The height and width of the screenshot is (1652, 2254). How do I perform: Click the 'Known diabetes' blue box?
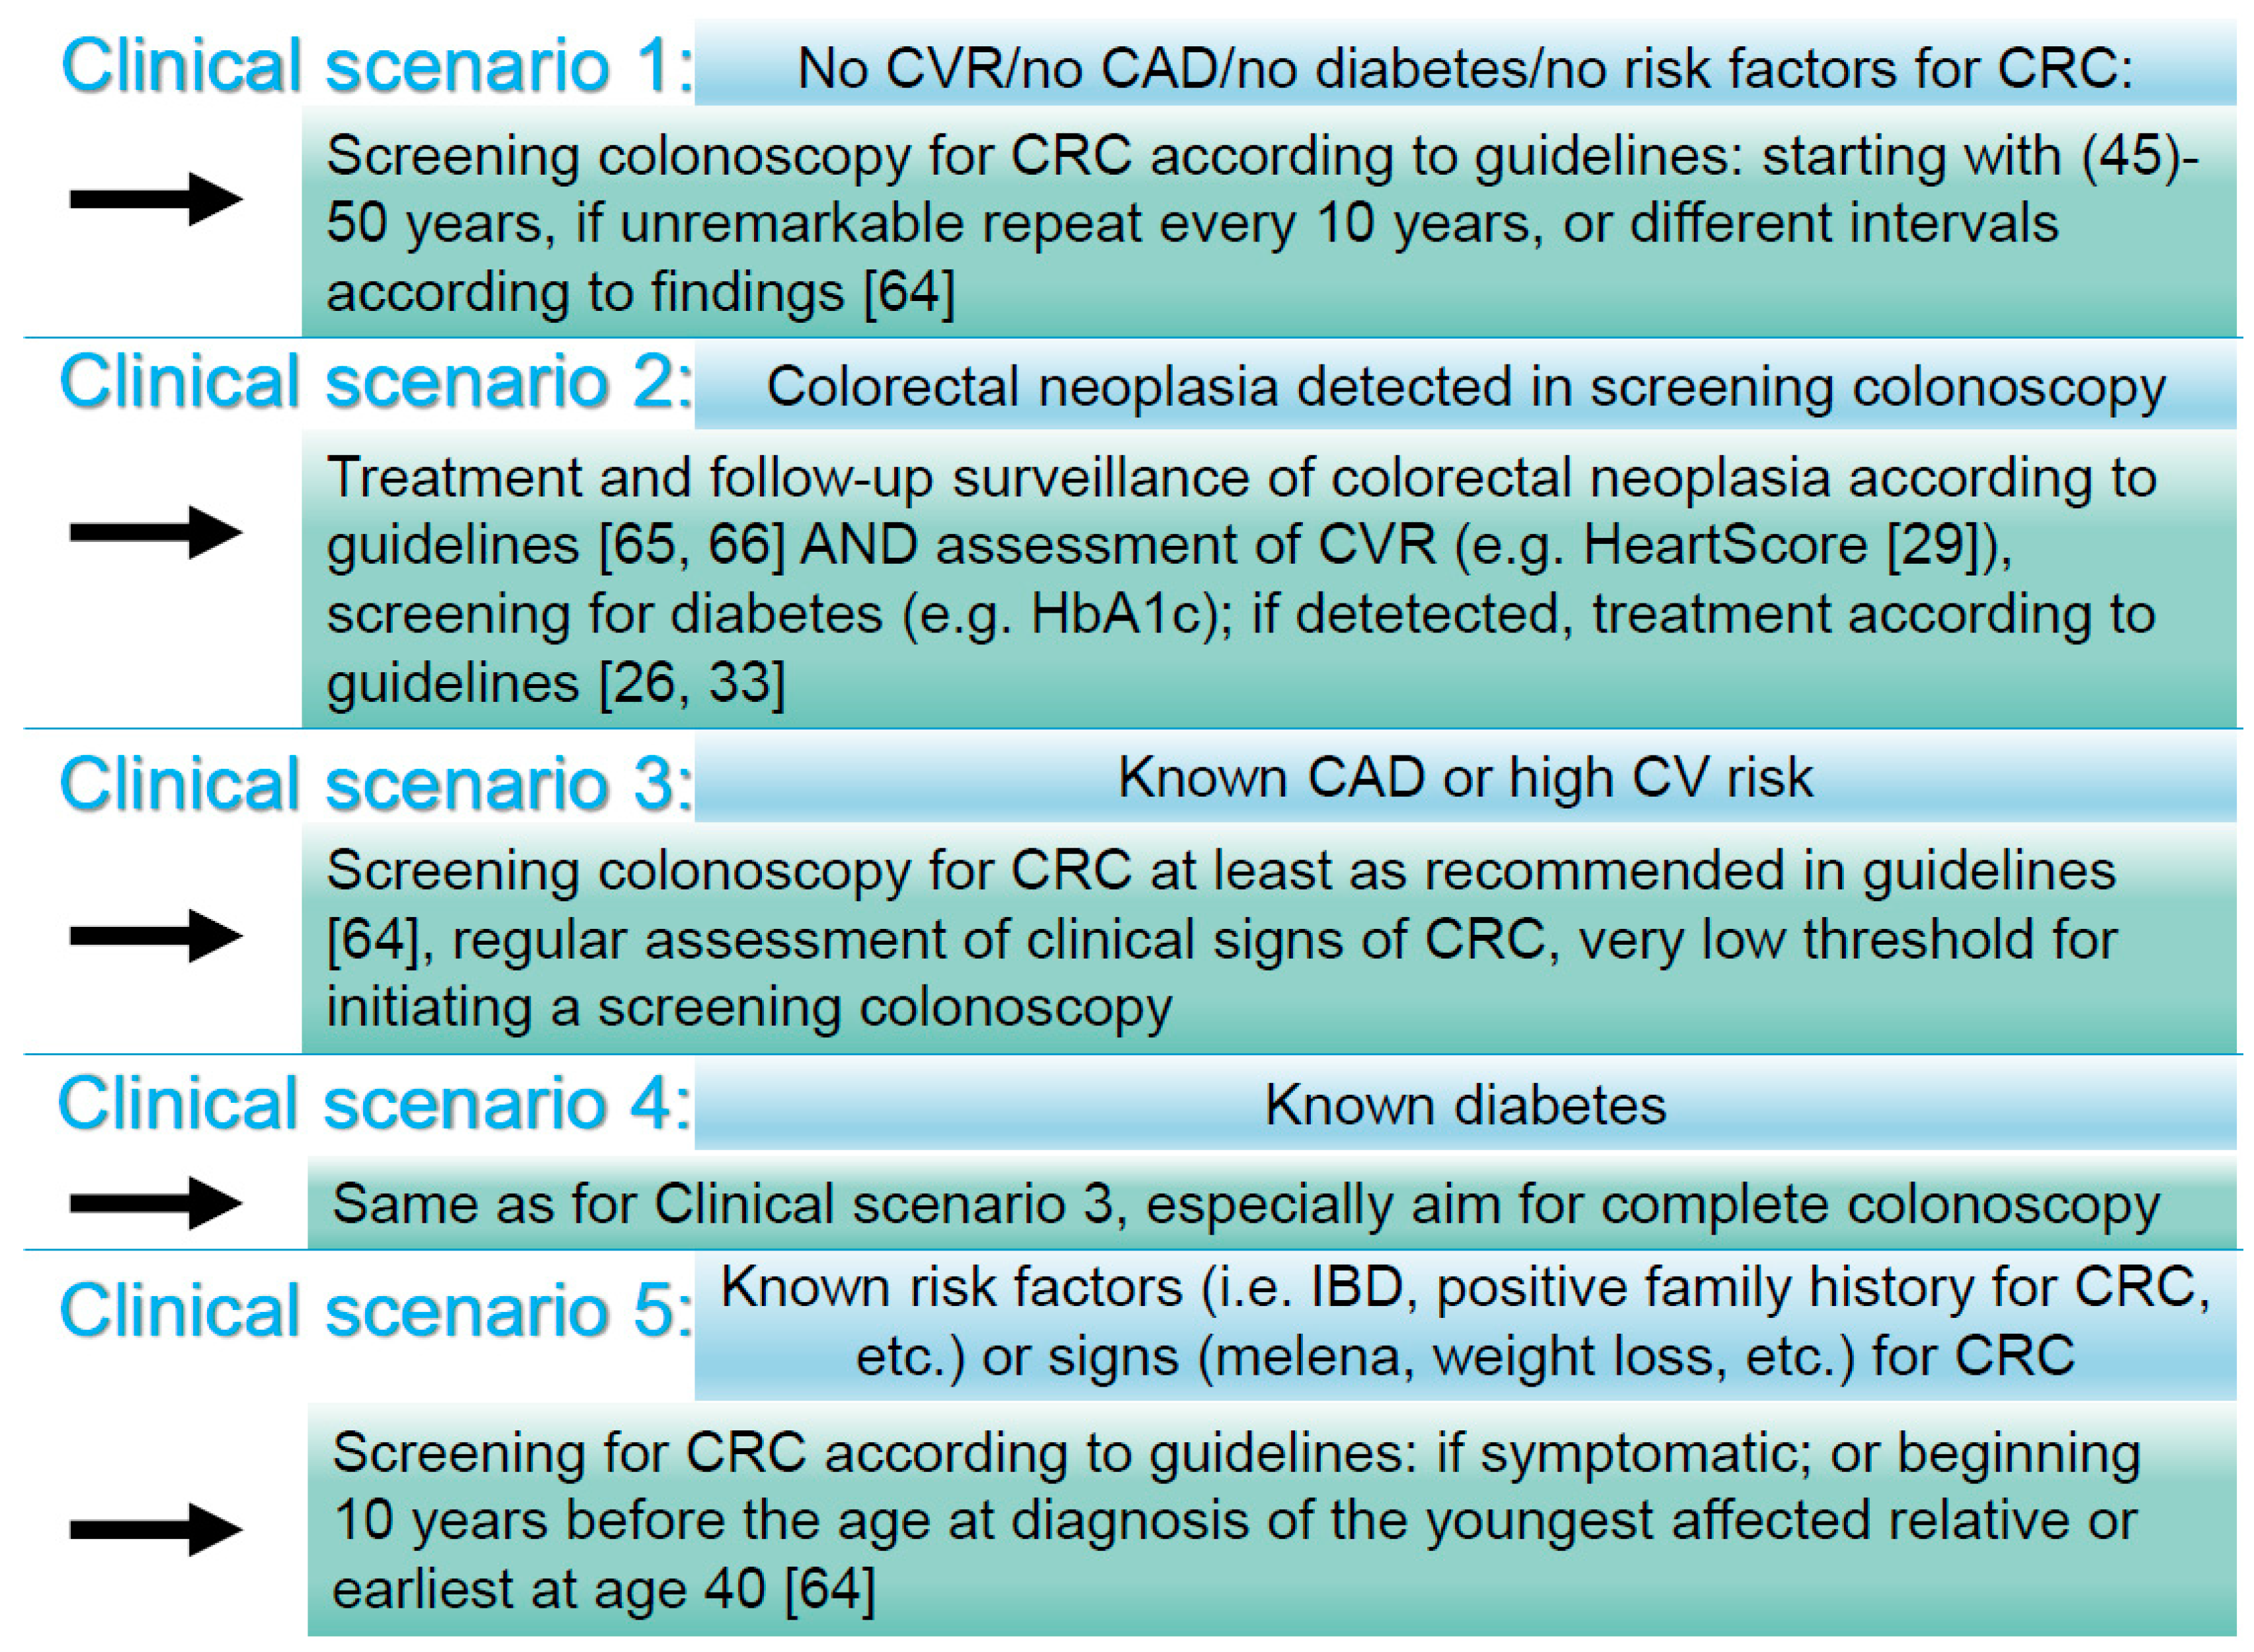pyautogui.click(x=1466, y=1106)
